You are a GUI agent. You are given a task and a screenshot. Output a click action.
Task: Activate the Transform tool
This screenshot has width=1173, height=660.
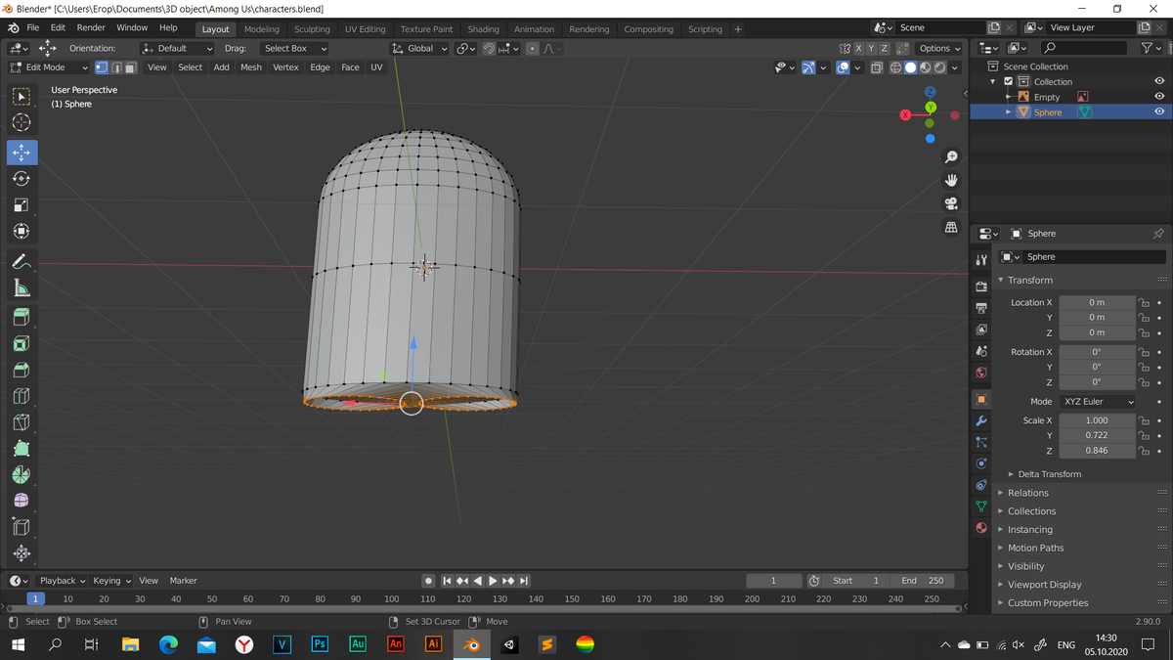coord(22,232)
